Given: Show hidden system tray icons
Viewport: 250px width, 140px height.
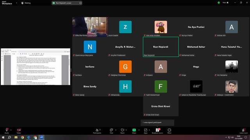Looking at the screenshot, I should (226, 137).
